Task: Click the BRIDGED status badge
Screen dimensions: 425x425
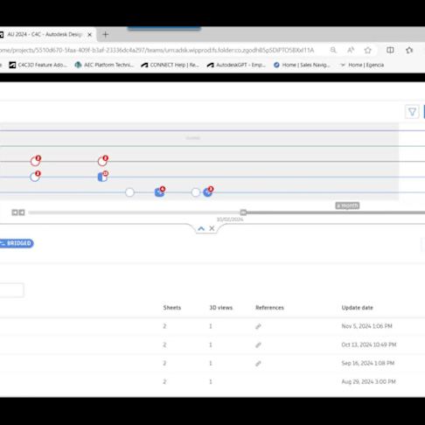Action: [x=17, y=243]
